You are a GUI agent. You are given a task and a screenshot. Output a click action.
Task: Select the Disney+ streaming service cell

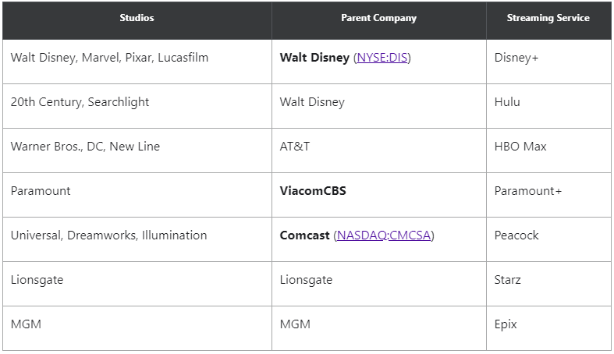tap(516, 58)
